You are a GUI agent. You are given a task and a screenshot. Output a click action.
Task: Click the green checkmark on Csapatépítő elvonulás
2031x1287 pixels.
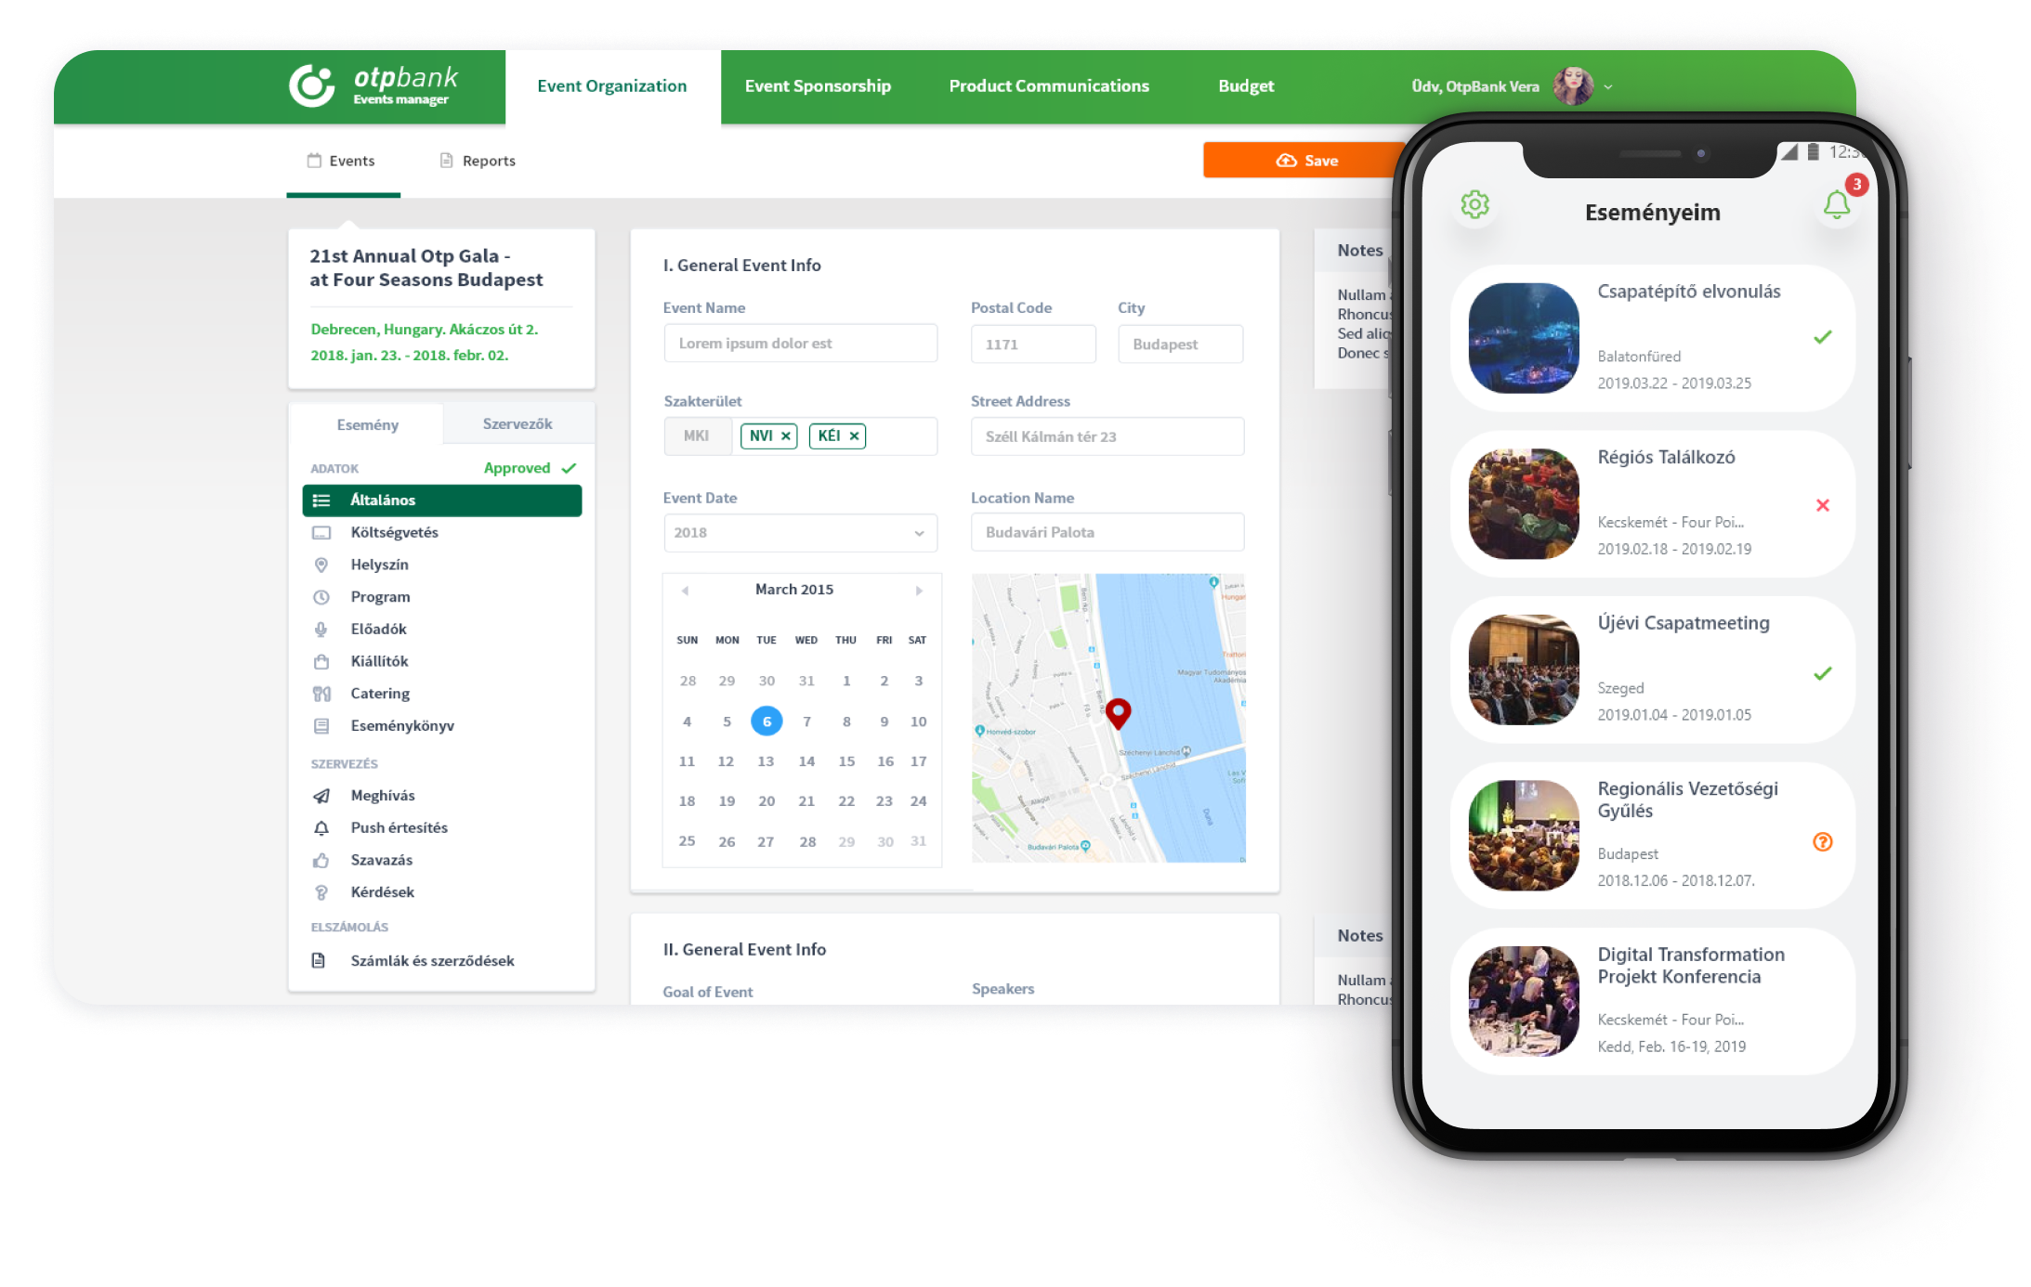pyautogui.click(x=1823, y=337)
